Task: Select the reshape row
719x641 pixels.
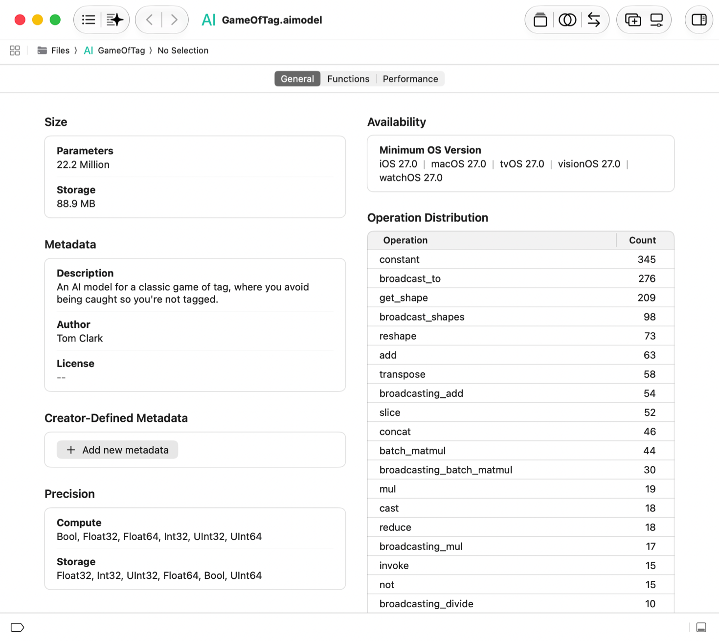Action: point(521,336)
